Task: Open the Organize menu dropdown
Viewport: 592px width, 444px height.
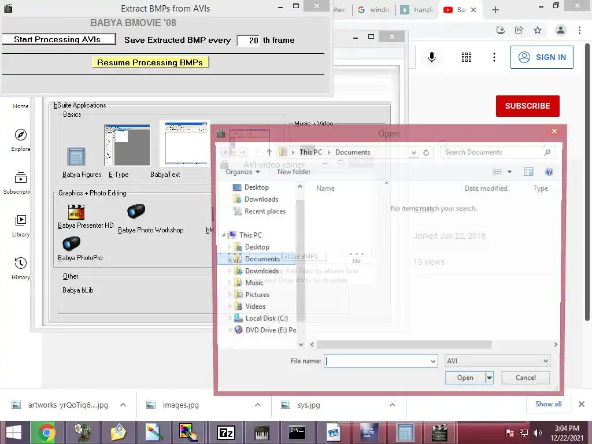Action: point(243,172)
